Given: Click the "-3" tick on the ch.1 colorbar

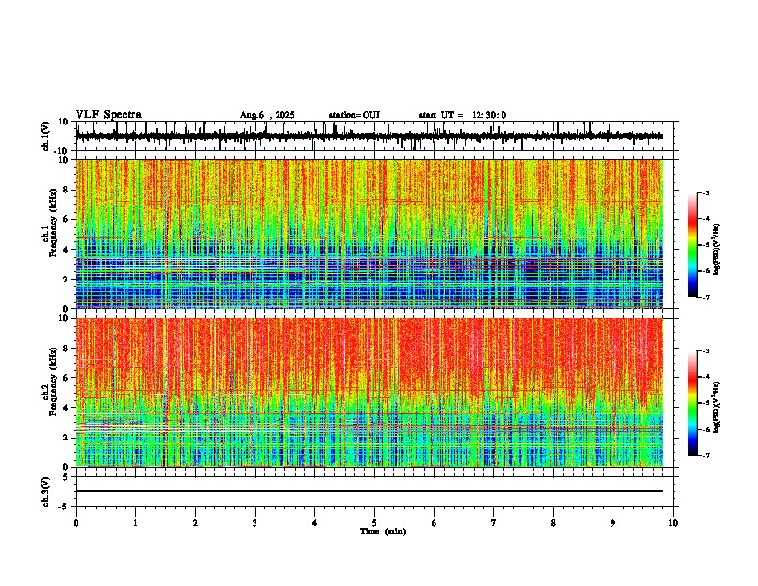Looking at the screenshot, I should 706,193.
